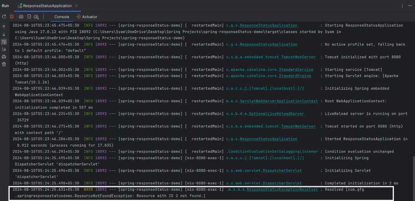This screenshot has height=201, width=415.
Task: Click 'LiveReload server is running on port' message
Action: tap(366, 114)
